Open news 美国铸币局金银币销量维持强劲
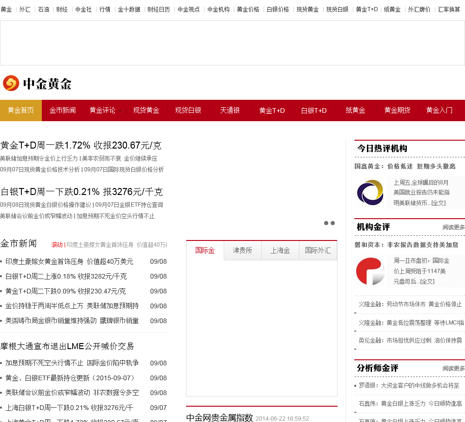 (x=72, y=321)
